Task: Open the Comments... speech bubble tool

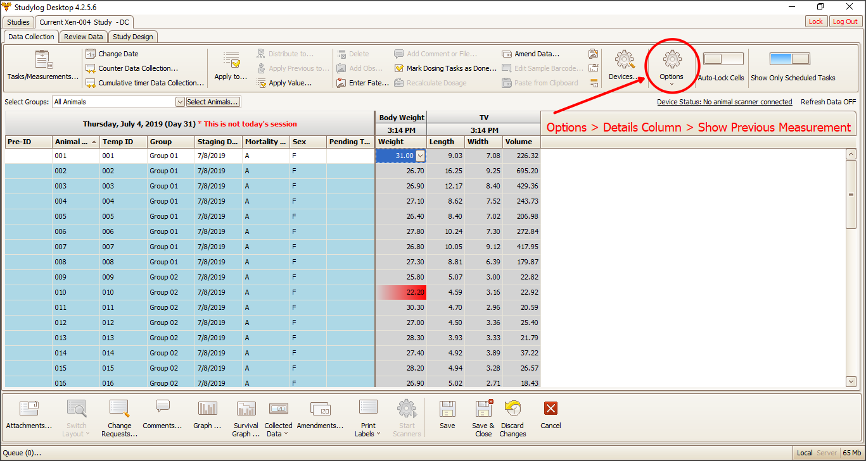Action: (x=162, y=414)
